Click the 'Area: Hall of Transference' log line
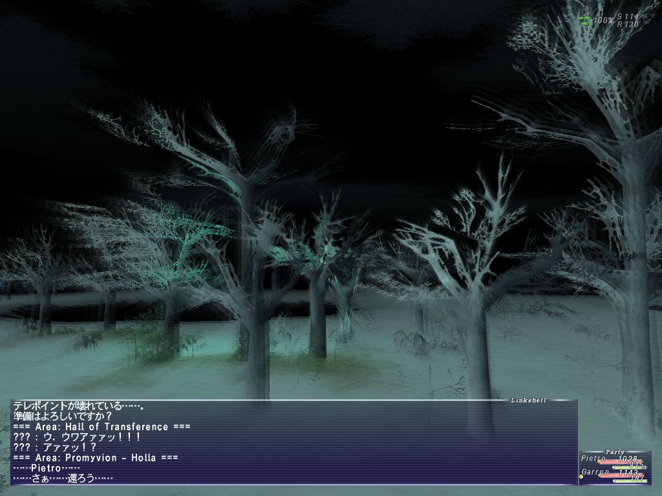The height and width of the screenshot is (496, 662). click(x=101, y=427)
